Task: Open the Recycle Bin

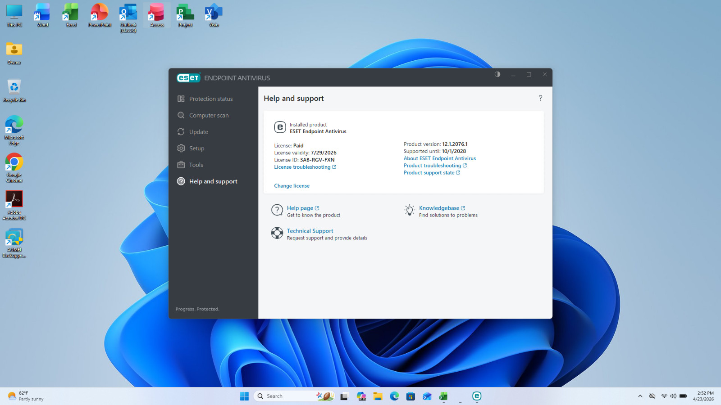Action: [x=14, y=90]
